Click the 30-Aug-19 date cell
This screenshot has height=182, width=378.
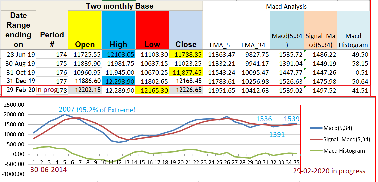(19, 64)
